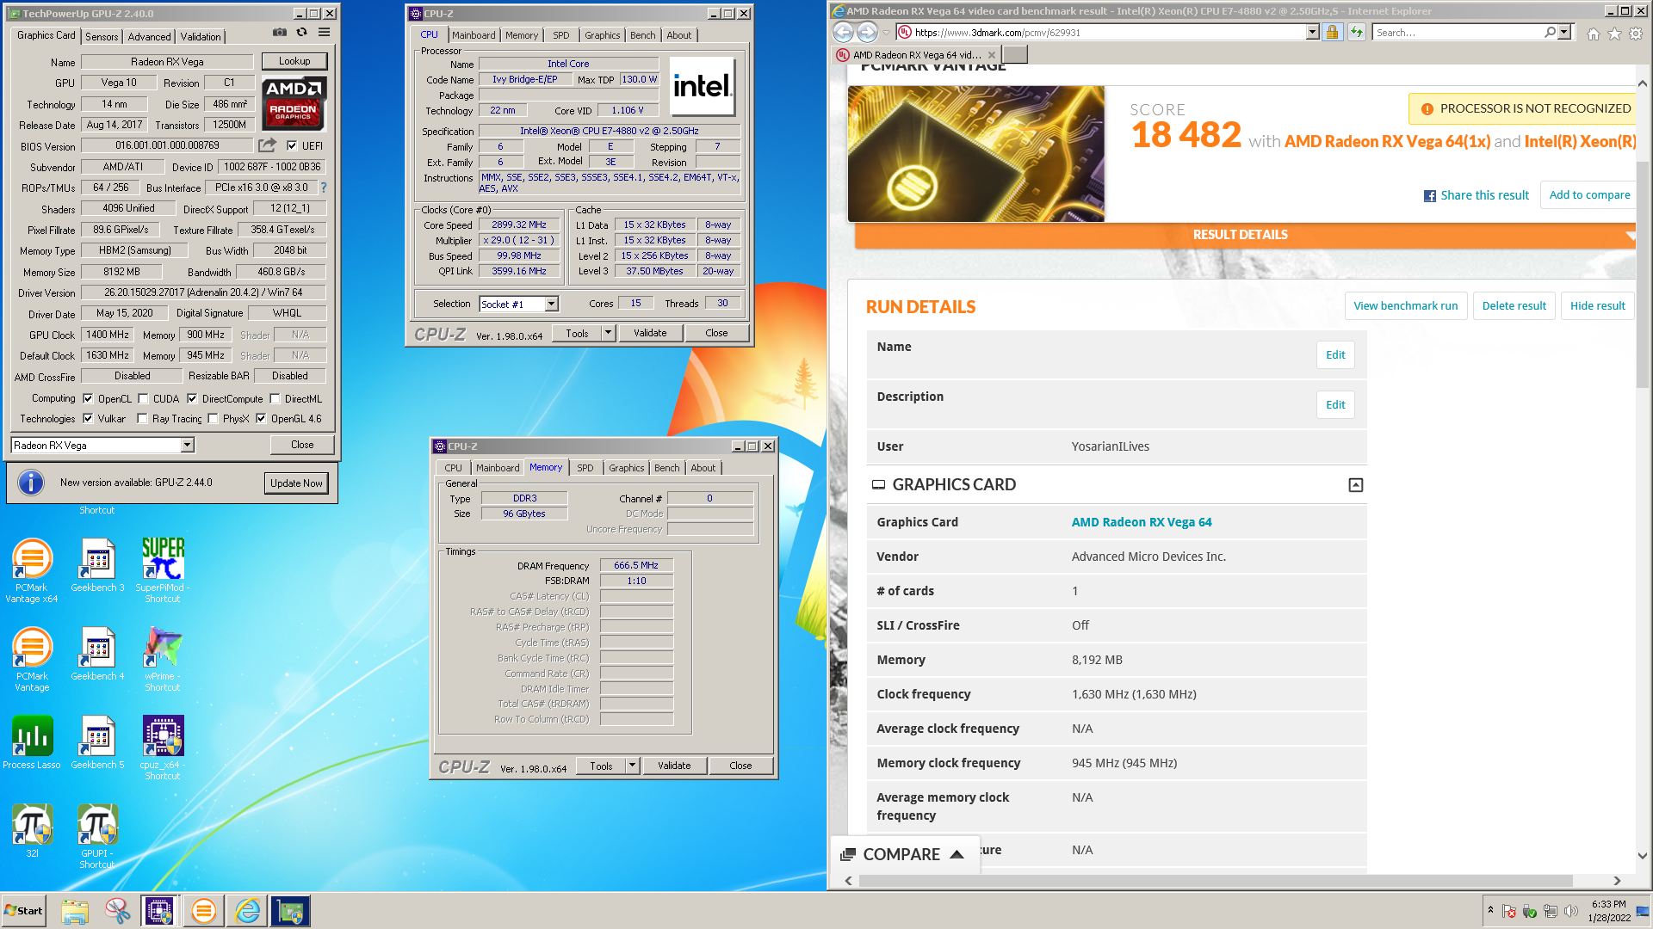The width and height of the screenshot is (1653, 929).
Task: Toggle the DirectML checkbox
Action: 275,399
